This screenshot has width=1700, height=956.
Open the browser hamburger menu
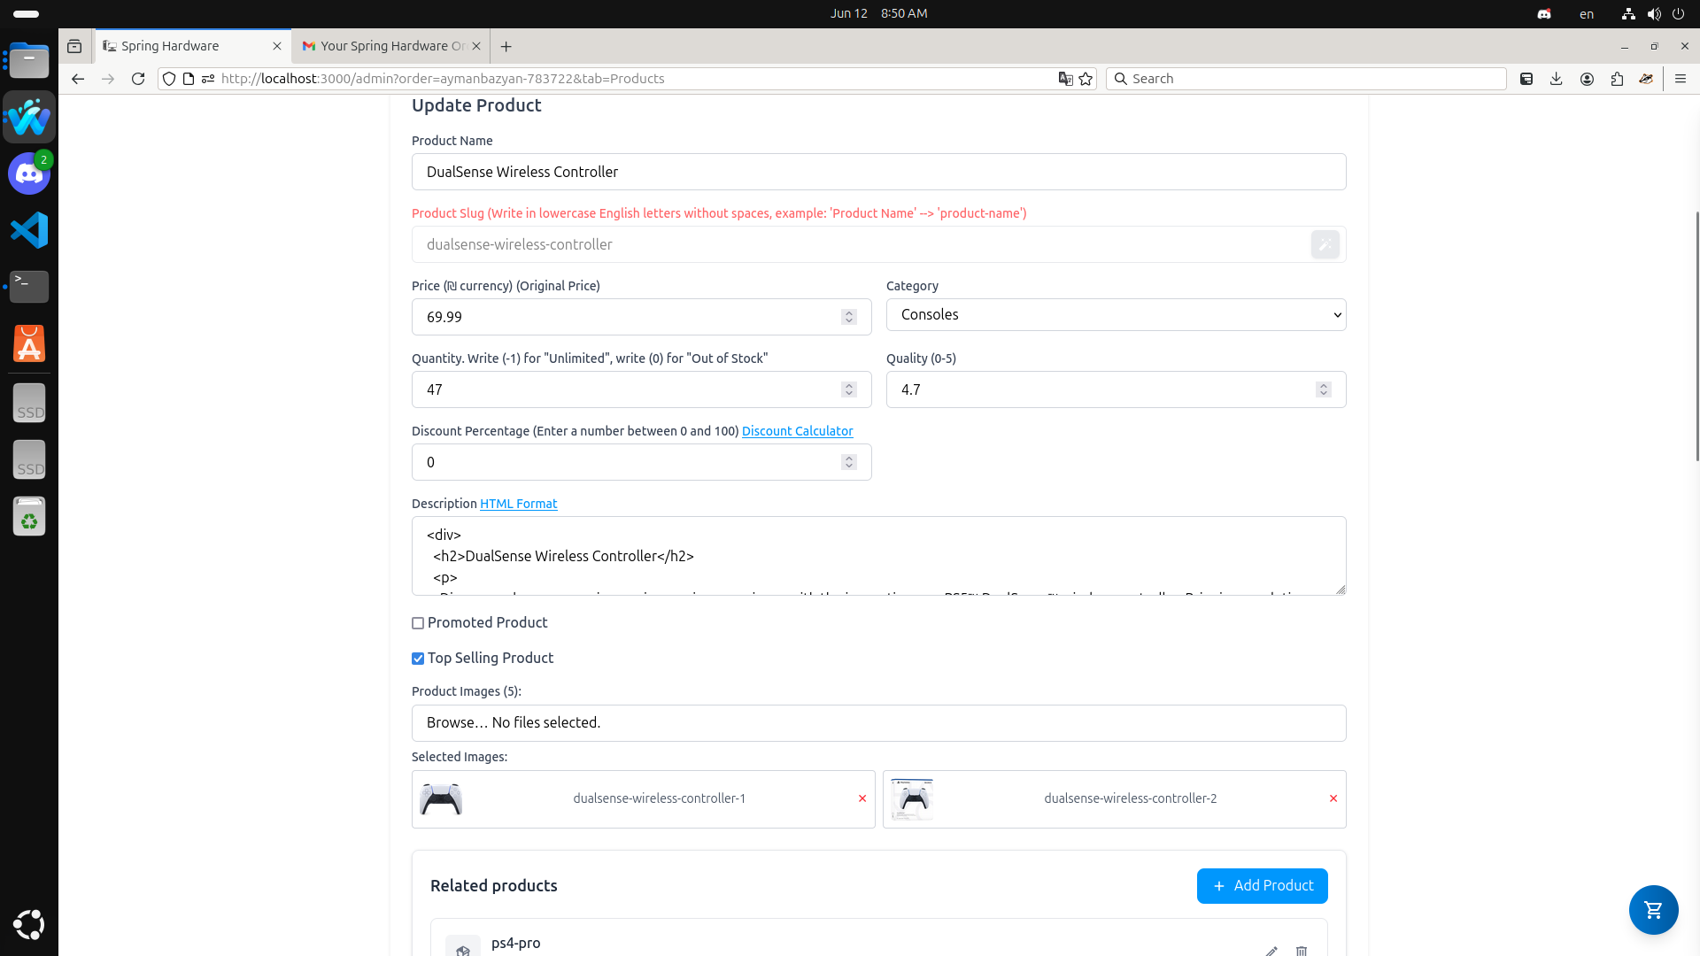pyautogui.click(x=1681, y=79)
